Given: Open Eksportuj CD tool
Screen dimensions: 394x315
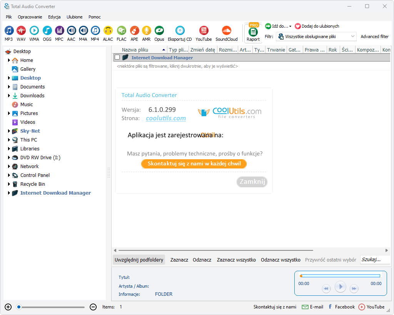Looking at the screenshot, I should (x=180, y=33).
